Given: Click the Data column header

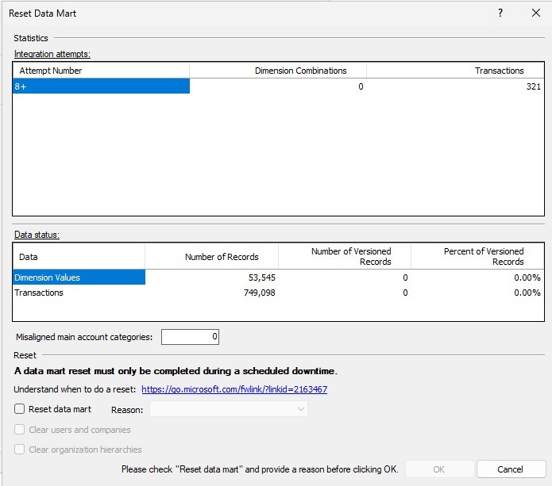Looking at the screenshot, I should coord(79,257).
